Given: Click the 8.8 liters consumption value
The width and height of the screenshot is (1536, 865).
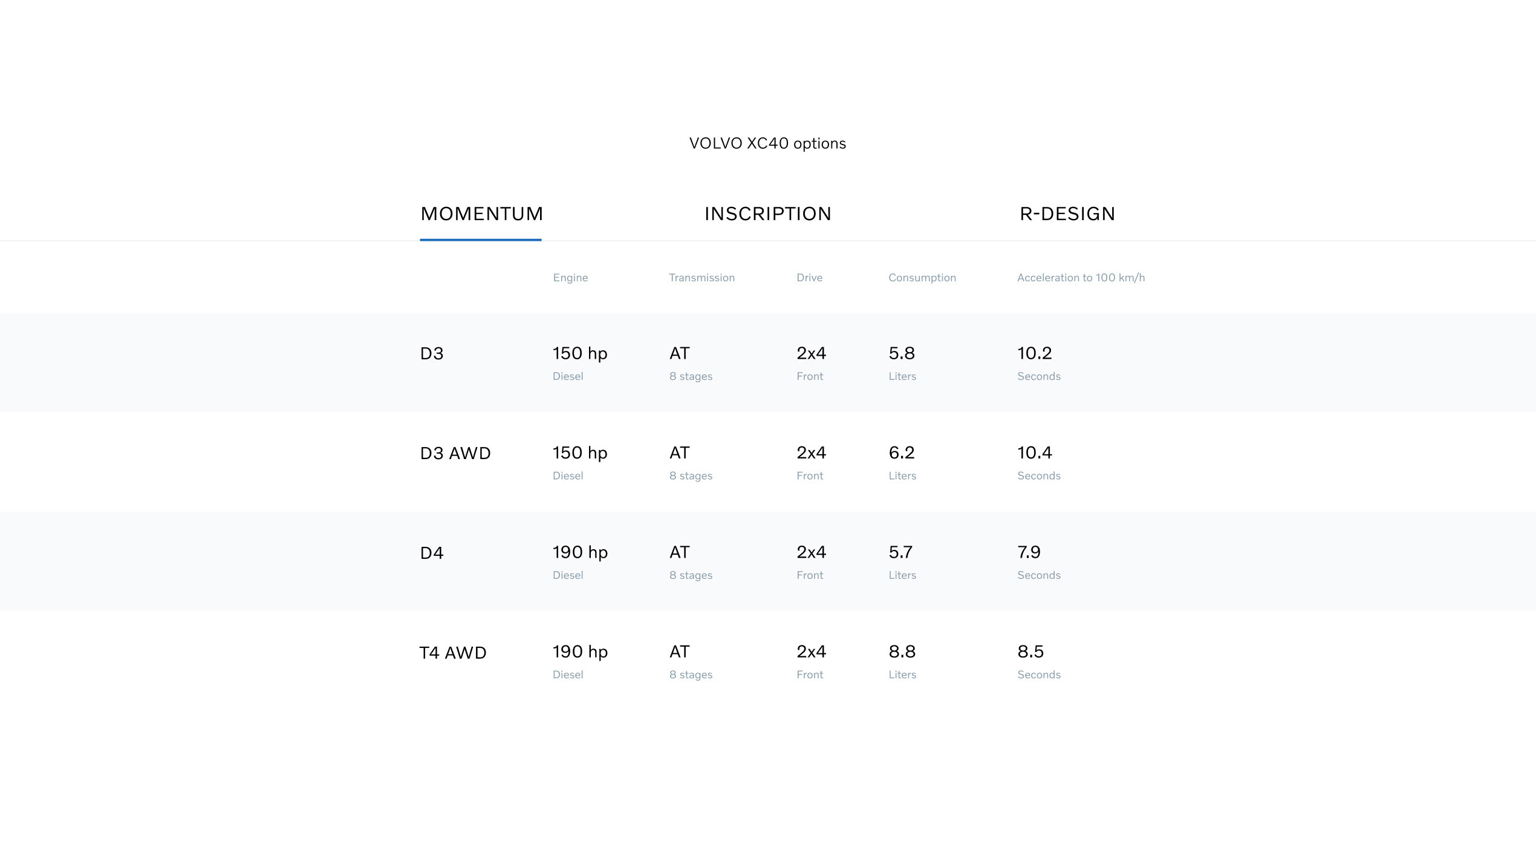Looking at the screenshot, I should pos(902,652).
